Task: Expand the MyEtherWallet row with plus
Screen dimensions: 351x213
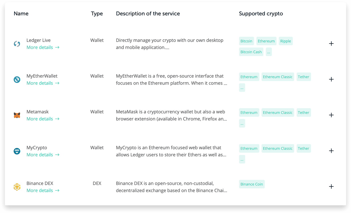Action: [331, 79]
